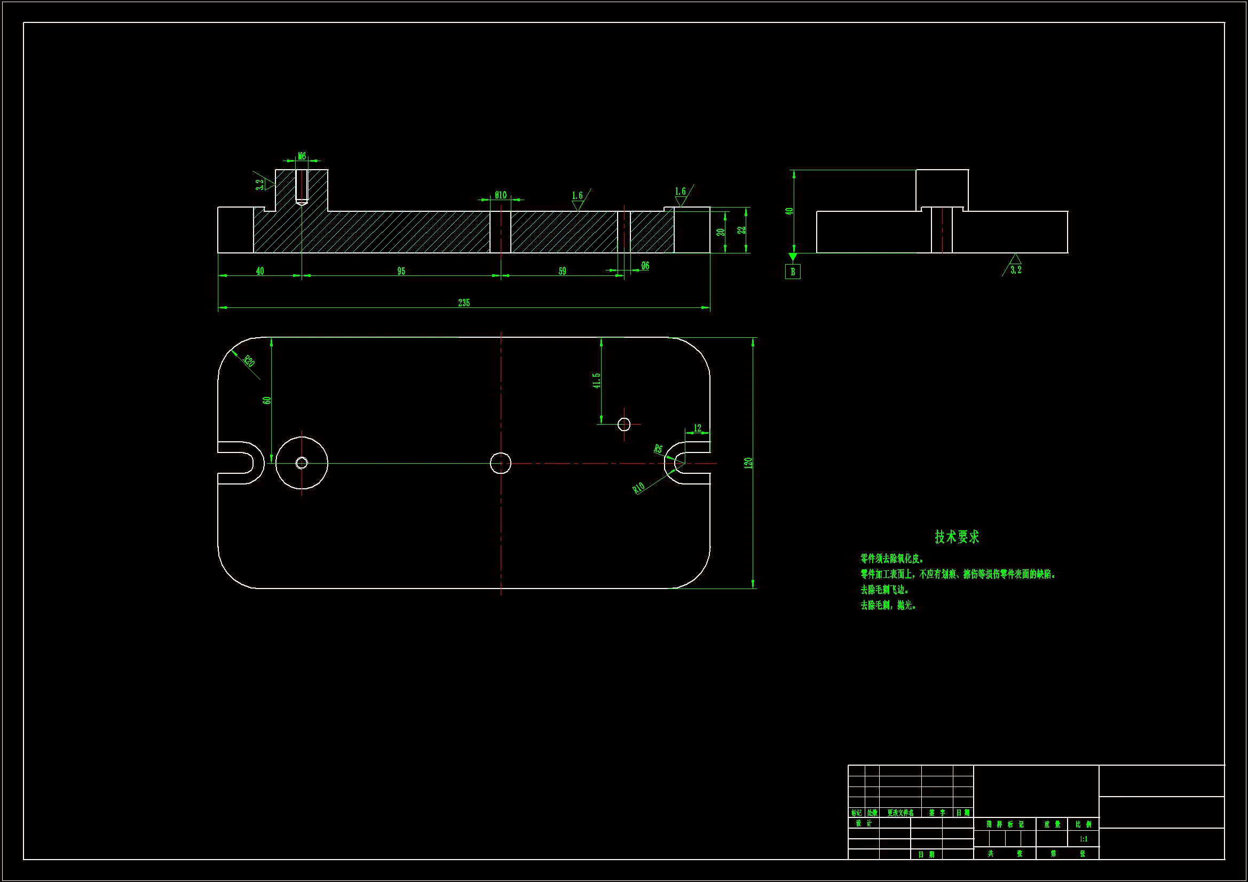1248x882 pixels.
Task: Select the 95 horizontal dimension text
Action: 401,271
